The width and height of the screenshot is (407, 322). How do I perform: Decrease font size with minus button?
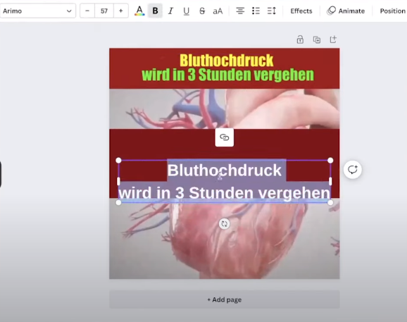(x=87, y=11)
